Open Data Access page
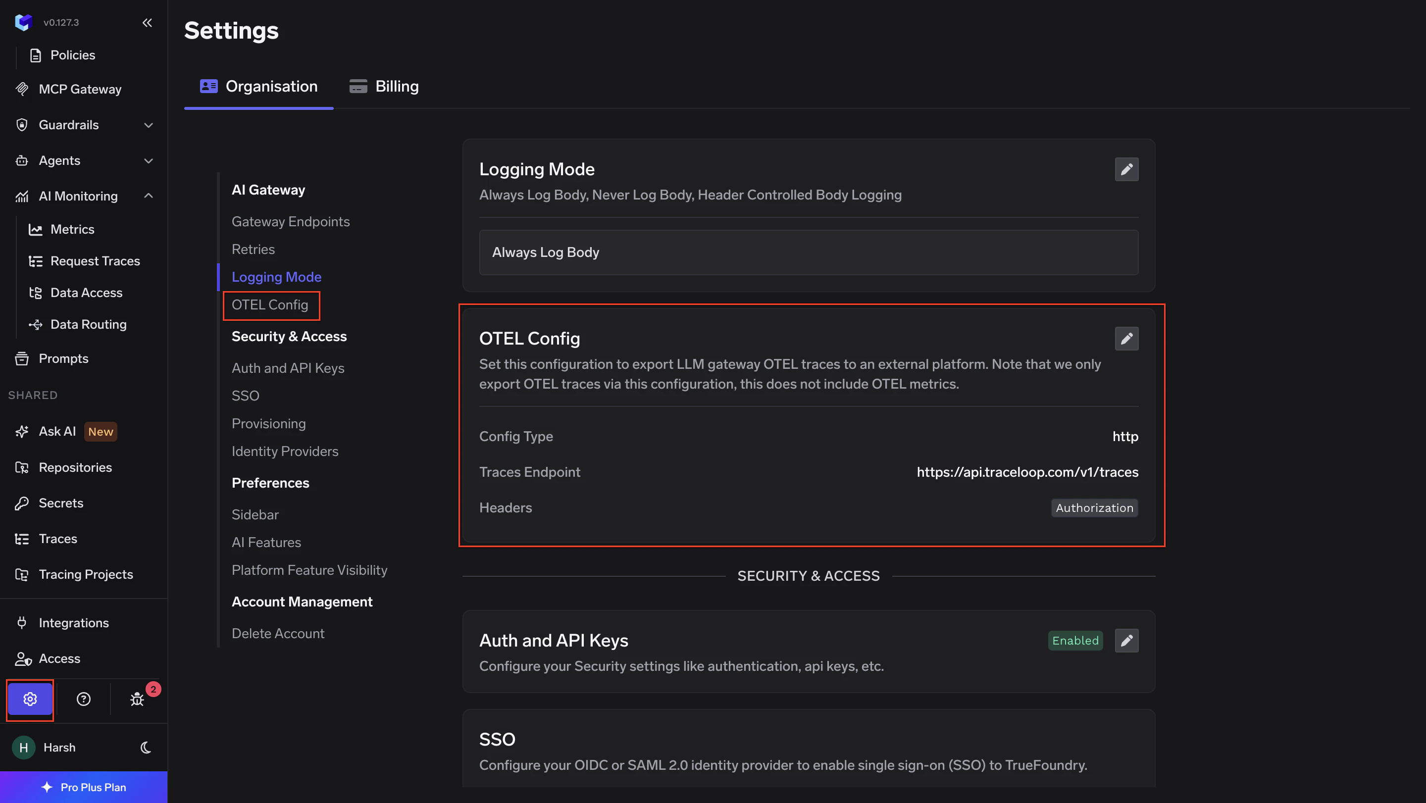This screenshot has width=1426, height=803. (86, 292)
